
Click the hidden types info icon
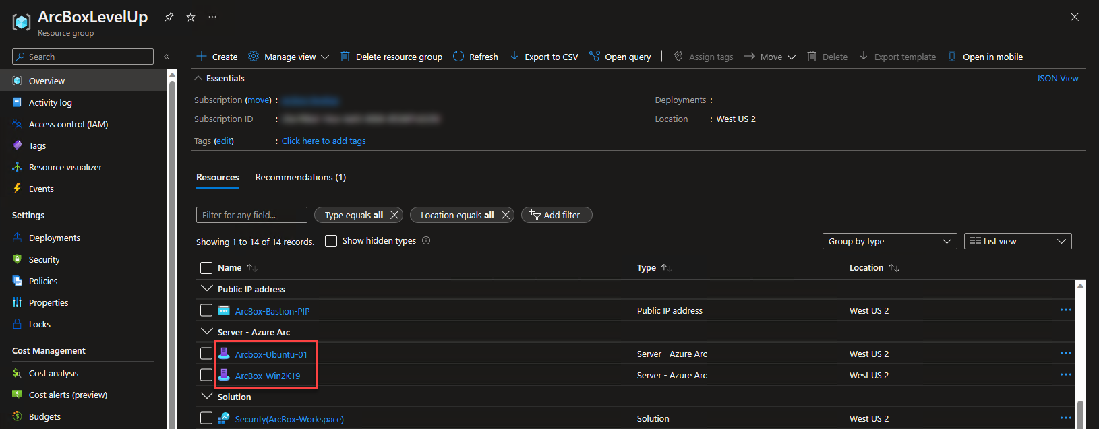[426, 240]
